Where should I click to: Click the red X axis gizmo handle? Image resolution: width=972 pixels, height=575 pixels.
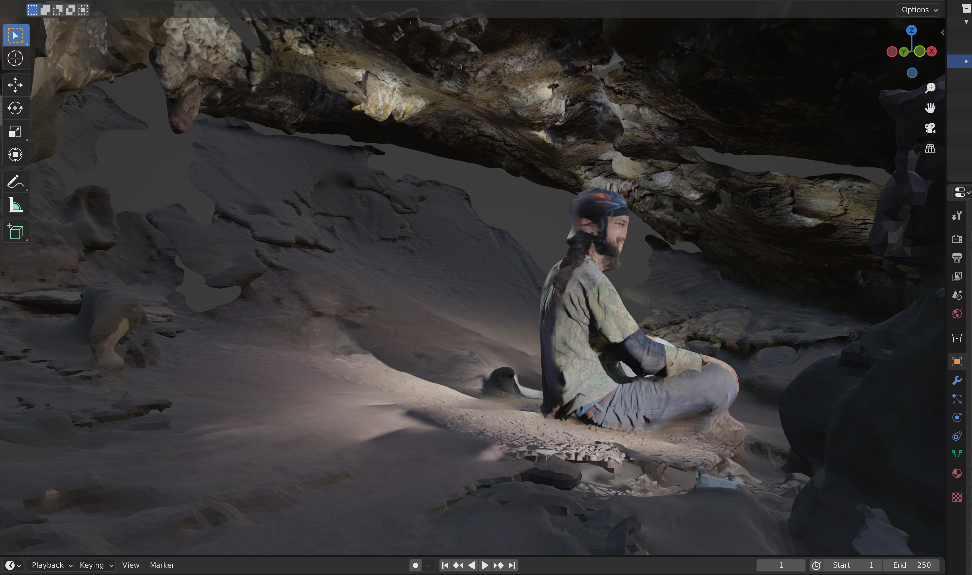pos(931,51)
